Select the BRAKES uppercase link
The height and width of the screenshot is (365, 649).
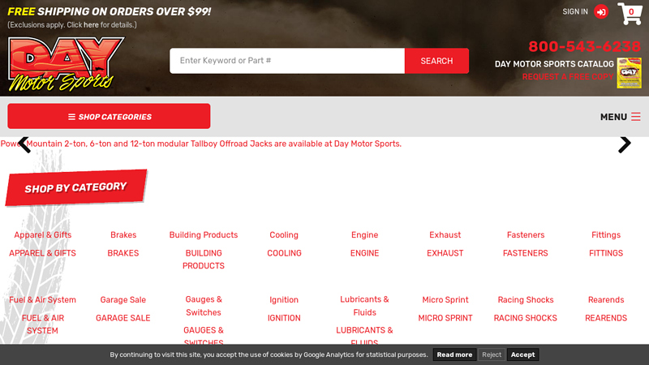(x=123, y=253)
